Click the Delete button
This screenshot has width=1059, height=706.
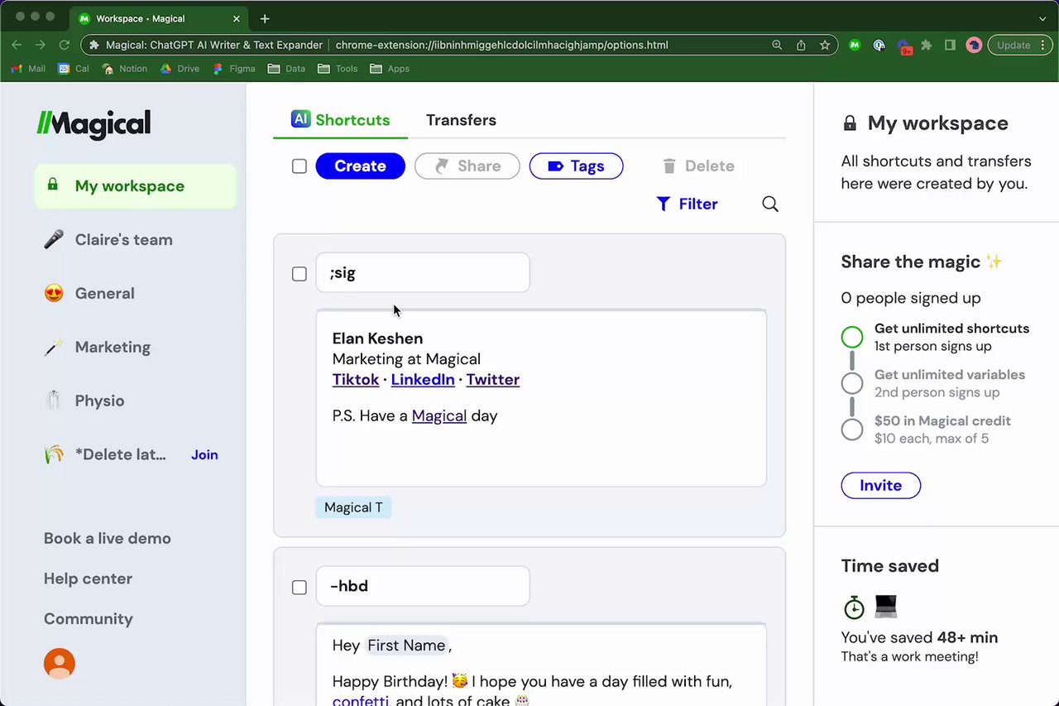click(698, 166)
